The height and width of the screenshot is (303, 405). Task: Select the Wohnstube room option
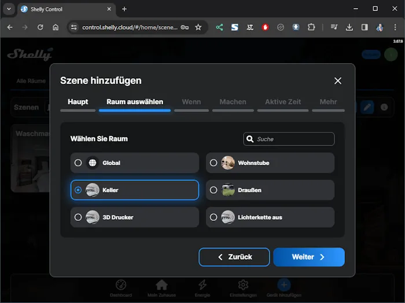point(270,163)
